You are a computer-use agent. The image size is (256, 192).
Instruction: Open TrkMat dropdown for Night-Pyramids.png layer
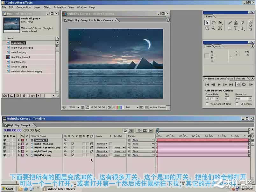[x=119, y=148]
